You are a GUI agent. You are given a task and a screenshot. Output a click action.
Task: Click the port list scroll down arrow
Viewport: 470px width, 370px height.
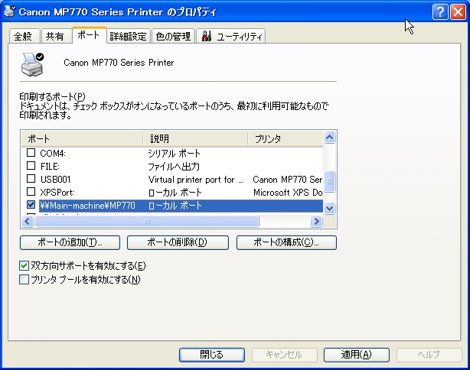[x=329, y=208]
